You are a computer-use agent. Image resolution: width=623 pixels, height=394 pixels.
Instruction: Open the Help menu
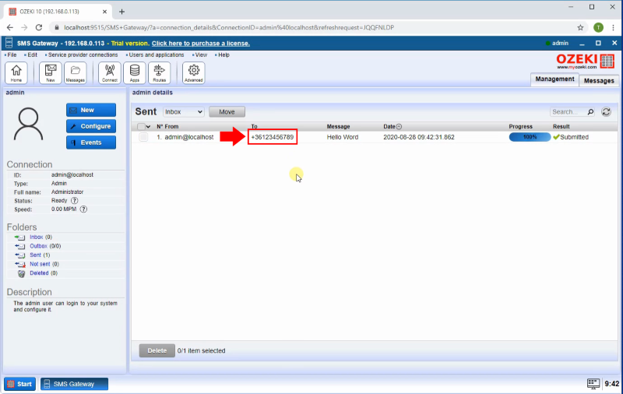coord(224,55)
